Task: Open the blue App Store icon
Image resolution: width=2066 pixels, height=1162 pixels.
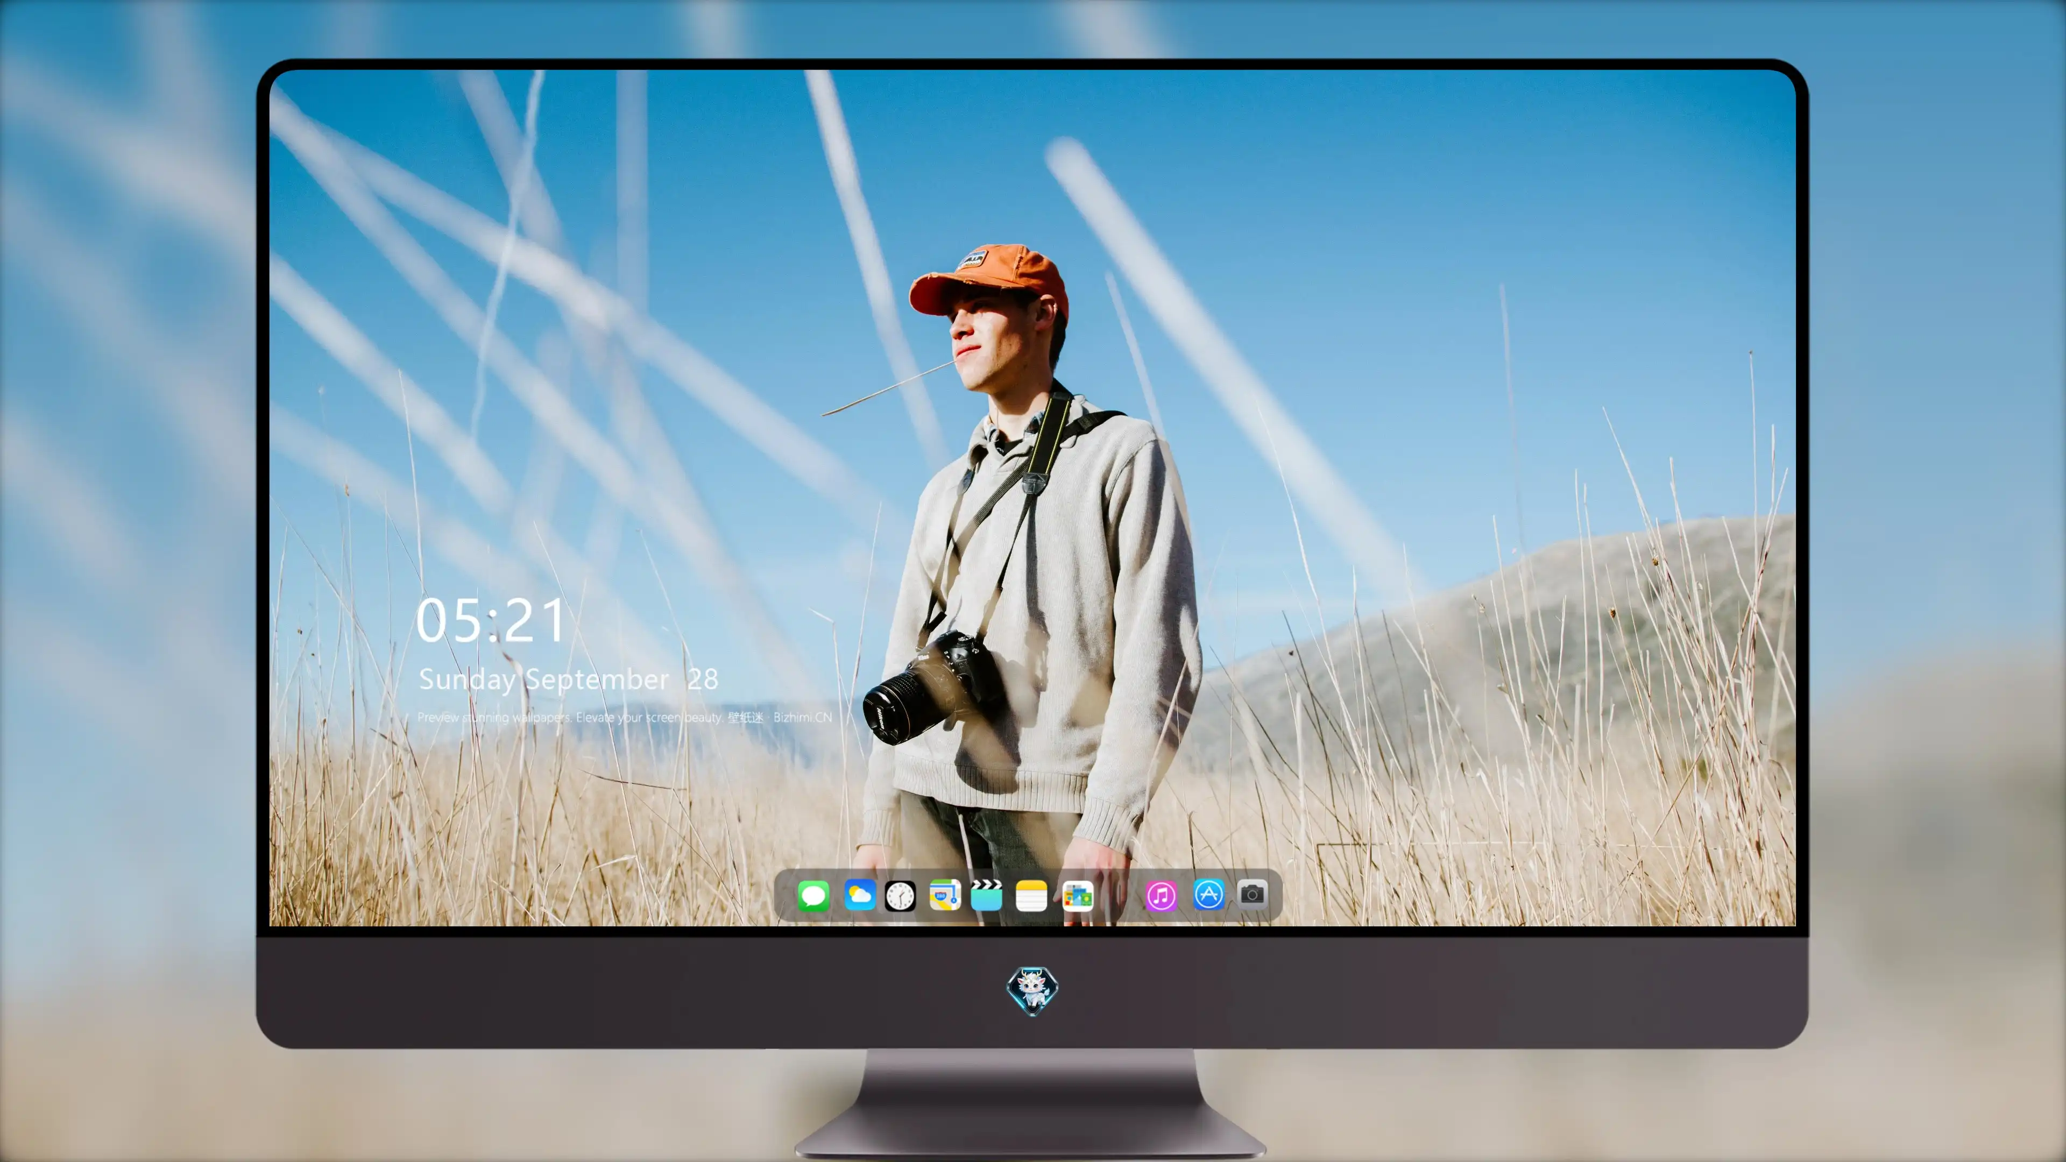Action: coord(1208,894)
